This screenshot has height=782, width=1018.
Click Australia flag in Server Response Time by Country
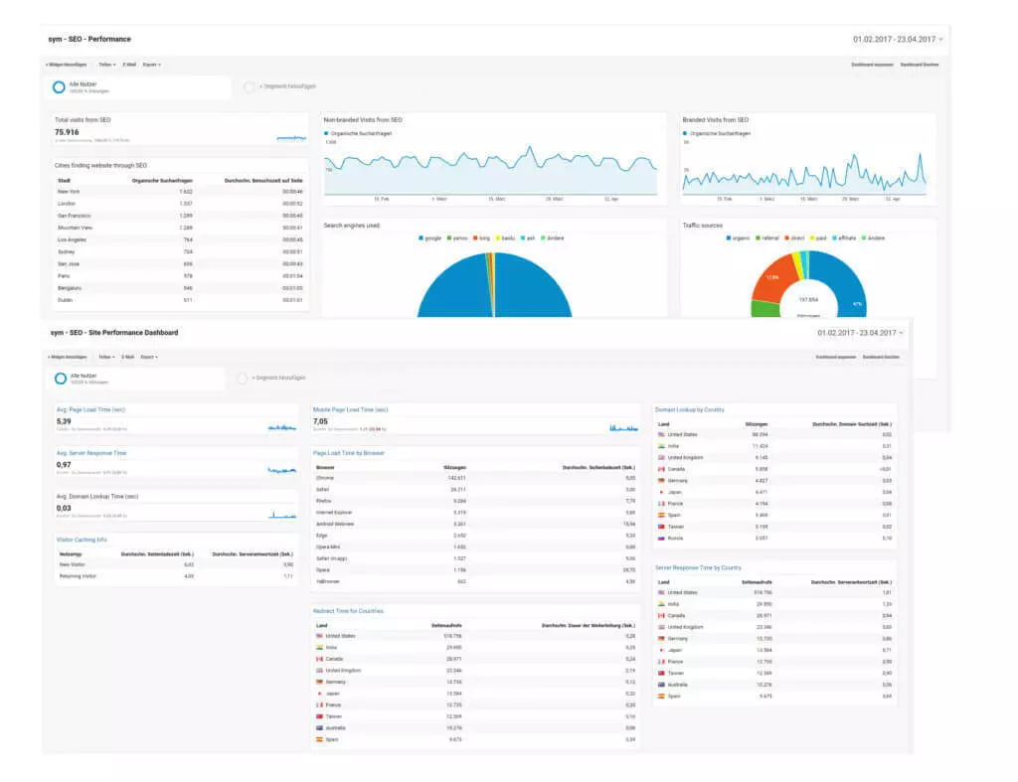(x=661, y=685)
